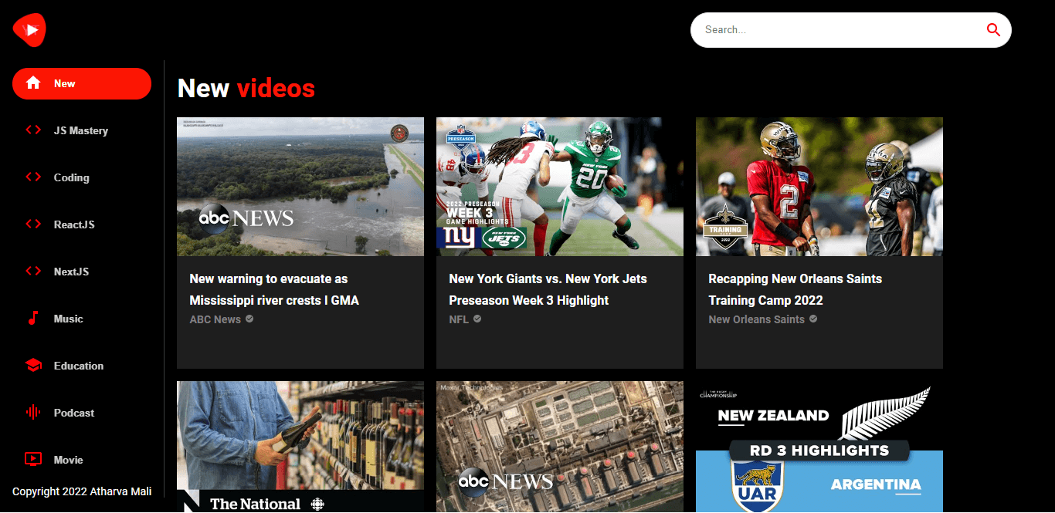This screenshot has width=1055, height=513.
Task: Open the Mississippi river flood video thumbnail
Action: click(x=300, y=187)
